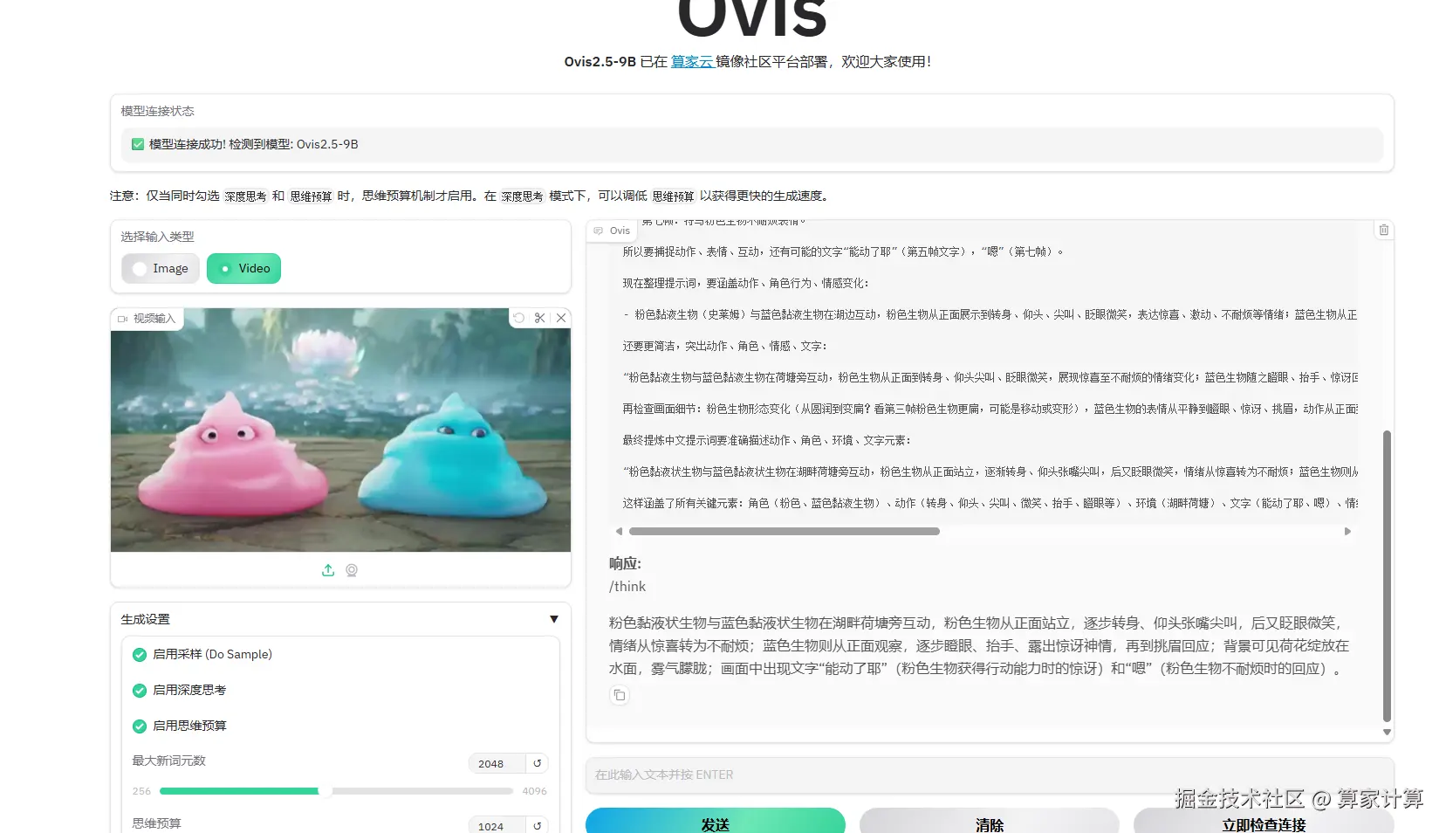Viewport: 1446px width, 833px height.
Task: Click the 思维预算 number field 1024
Action: pos(497,826)
